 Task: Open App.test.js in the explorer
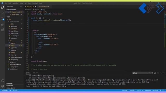(14, 48)
